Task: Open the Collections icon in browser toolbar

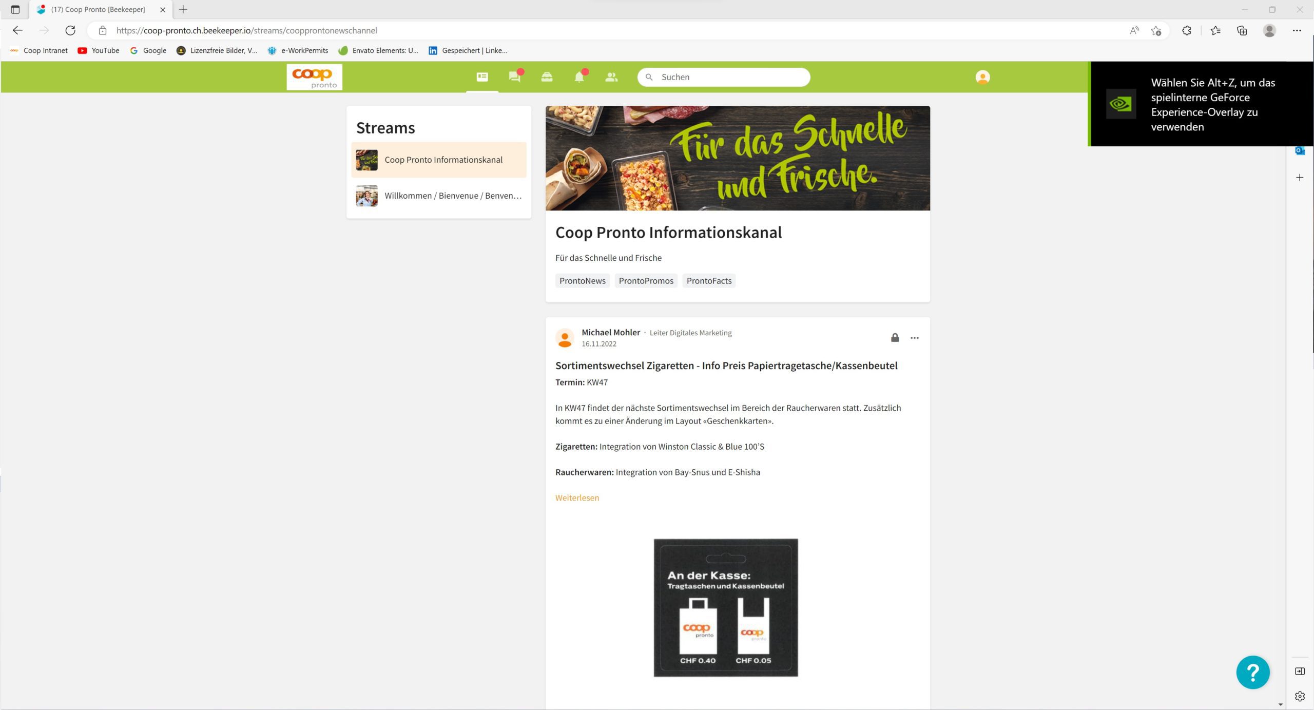Action: [x=1242, y=30]
